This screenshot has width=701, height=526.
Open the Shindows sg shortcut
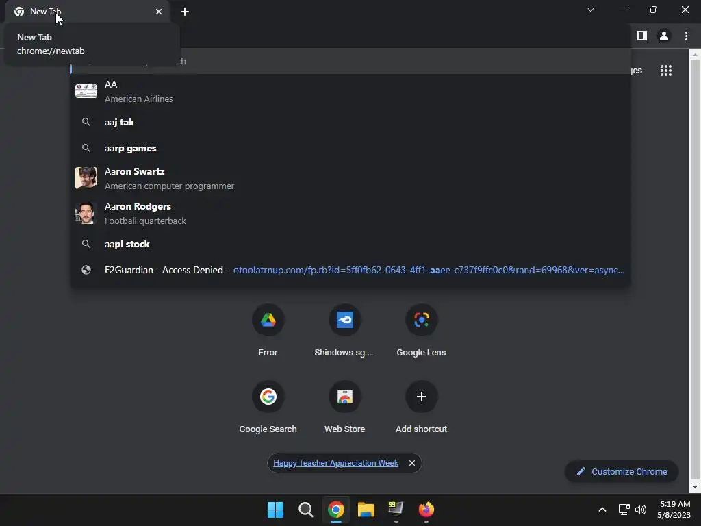[x=344, y=331]
